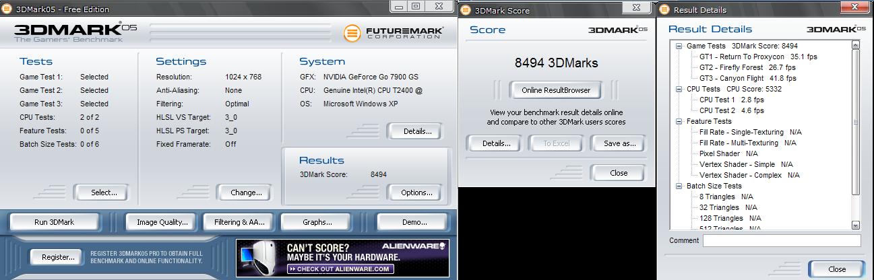Viewport: 874px width, 280px height.
Task: Click Microsoft Windows XP OS text
Action: 361,104
